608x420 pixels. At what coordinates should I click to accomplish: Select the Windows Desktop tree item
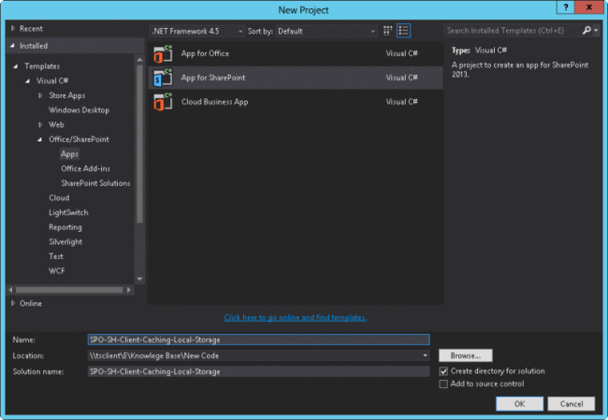tap(79, 110)
